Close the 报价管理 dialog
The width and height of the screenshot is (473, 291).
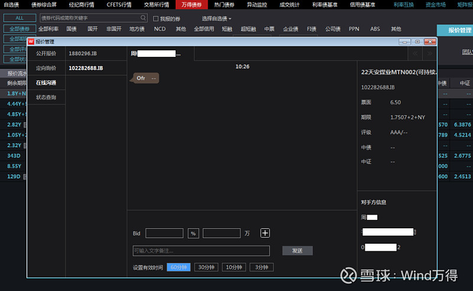(430, 41)
